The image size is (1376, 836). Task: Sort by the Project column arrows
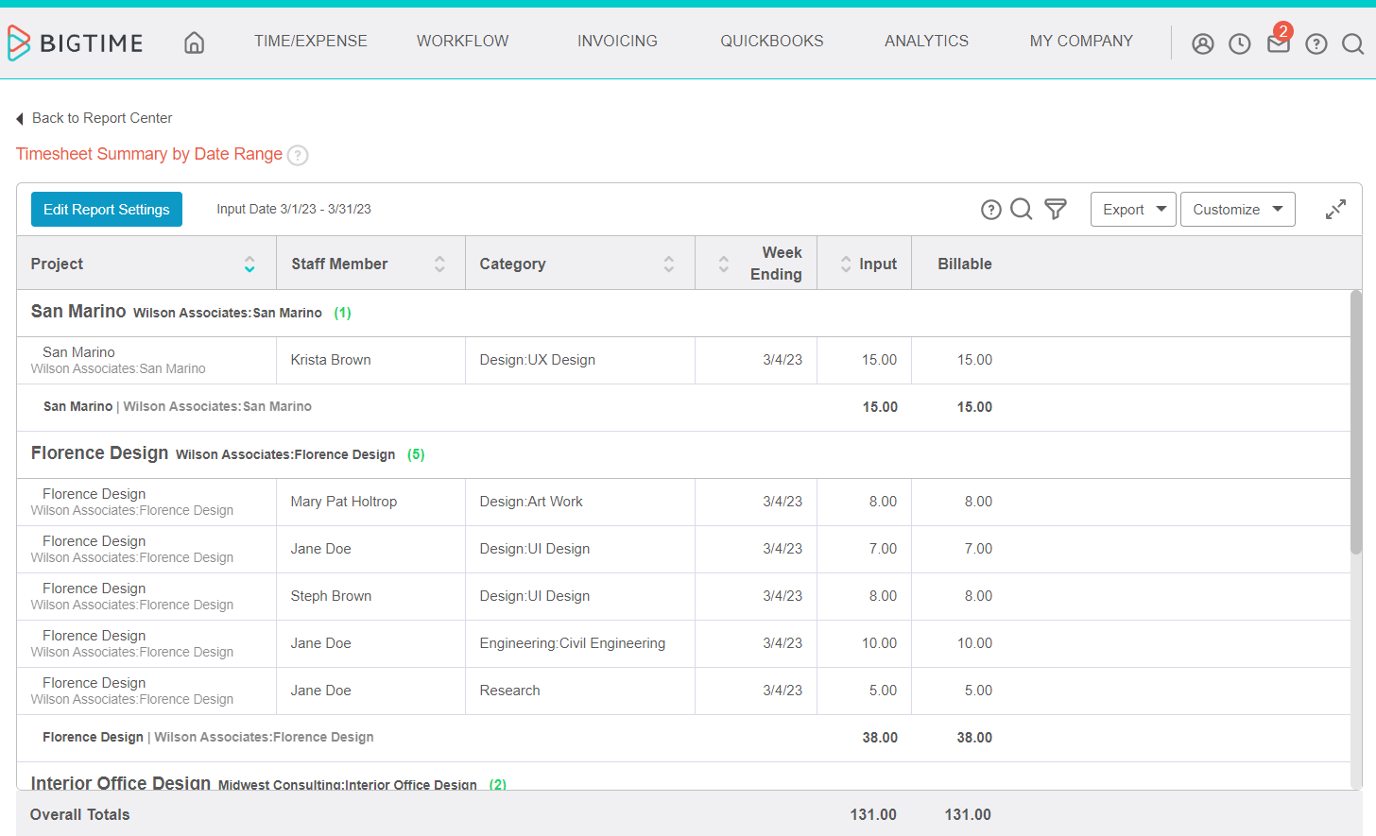point(249,264)
